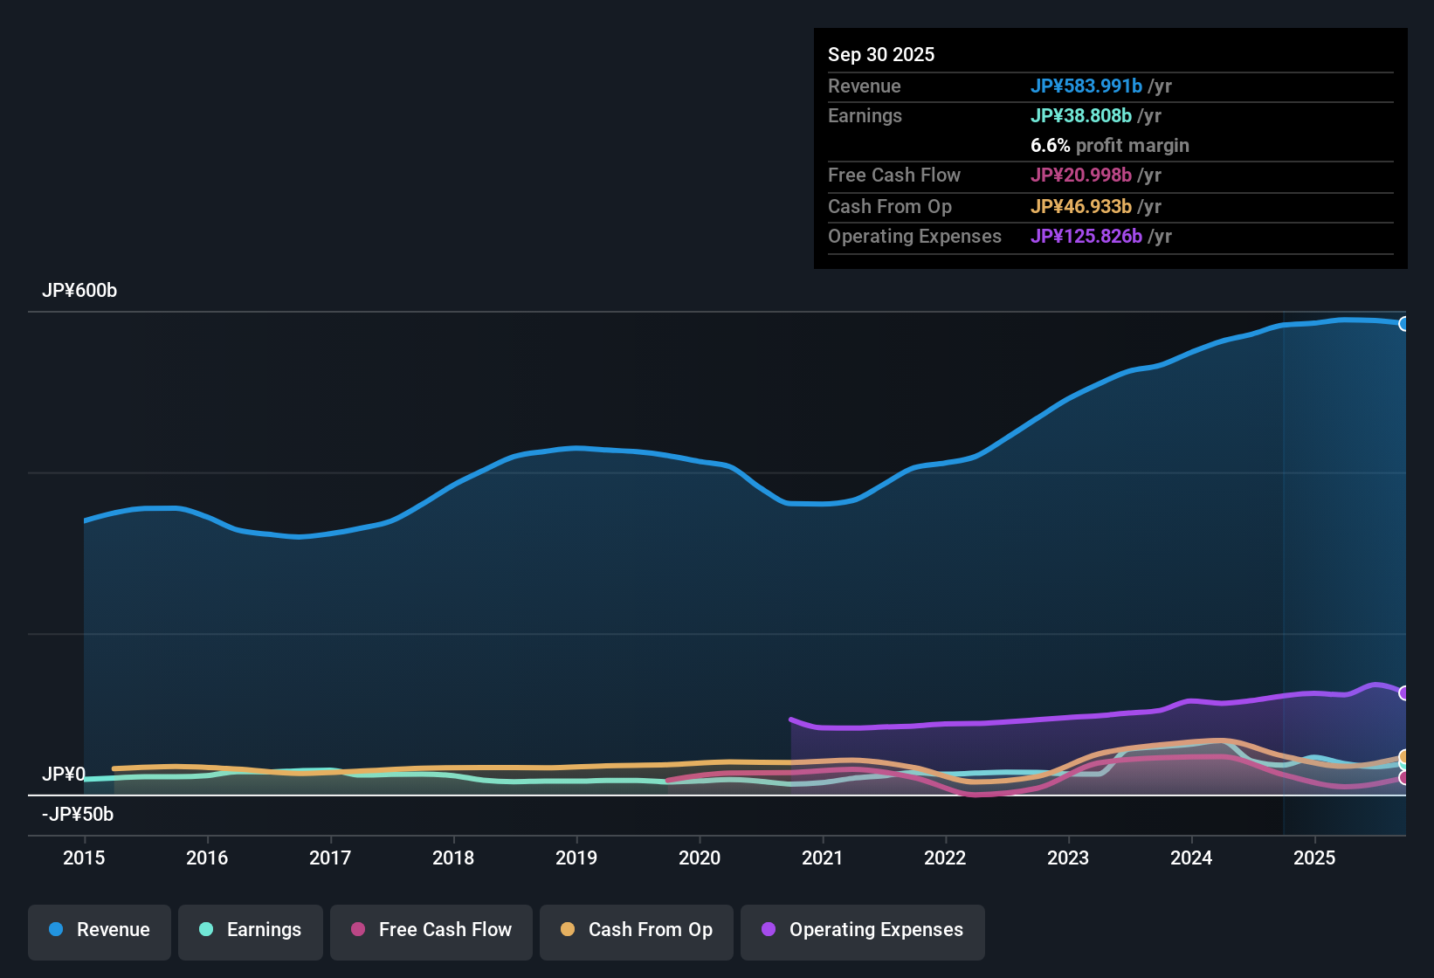Image resolution: width=1434 pixels, height=978 pixels.
Task: Toggle the Operating Expenses series visibility
Action: click(862, 930)
